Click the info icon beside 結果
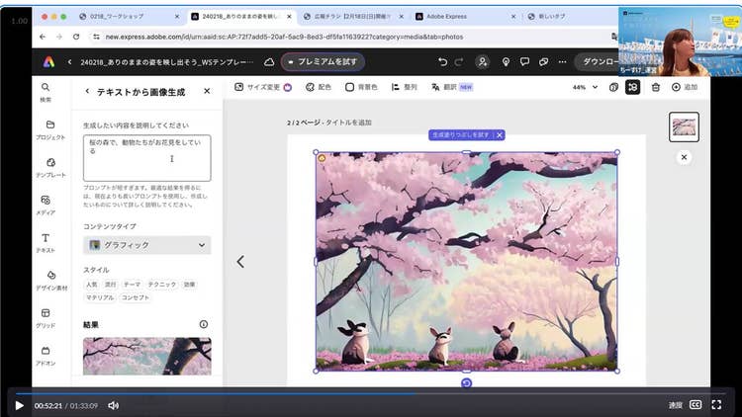Viewport: 742px width, 417px height. [204, 324]
